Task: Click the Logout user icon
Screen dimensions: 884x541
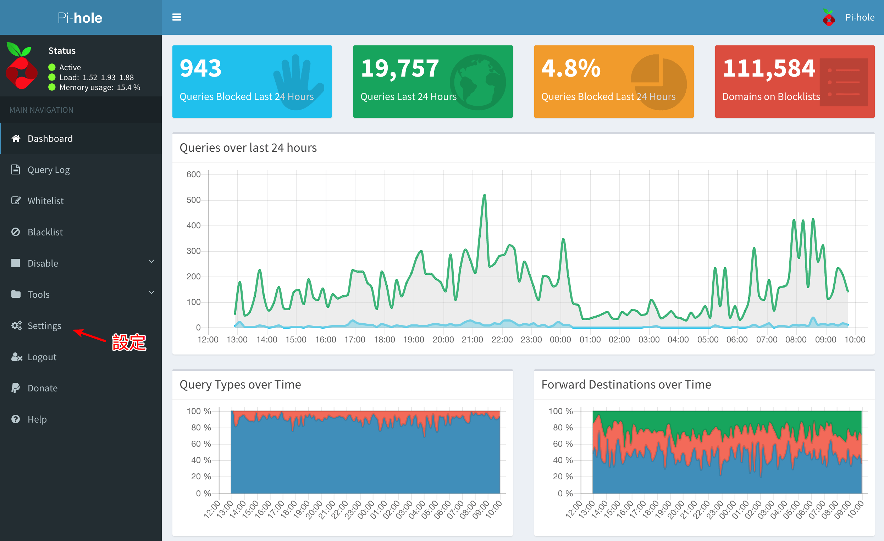Action: [17, 357]
